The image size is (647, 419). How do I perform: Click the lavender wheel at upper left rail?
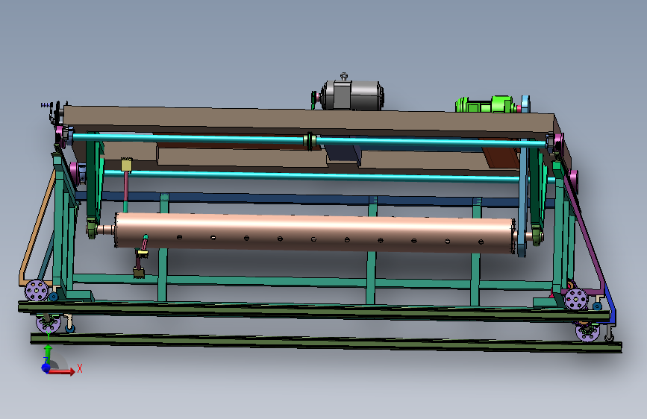[x=37, y=290]
